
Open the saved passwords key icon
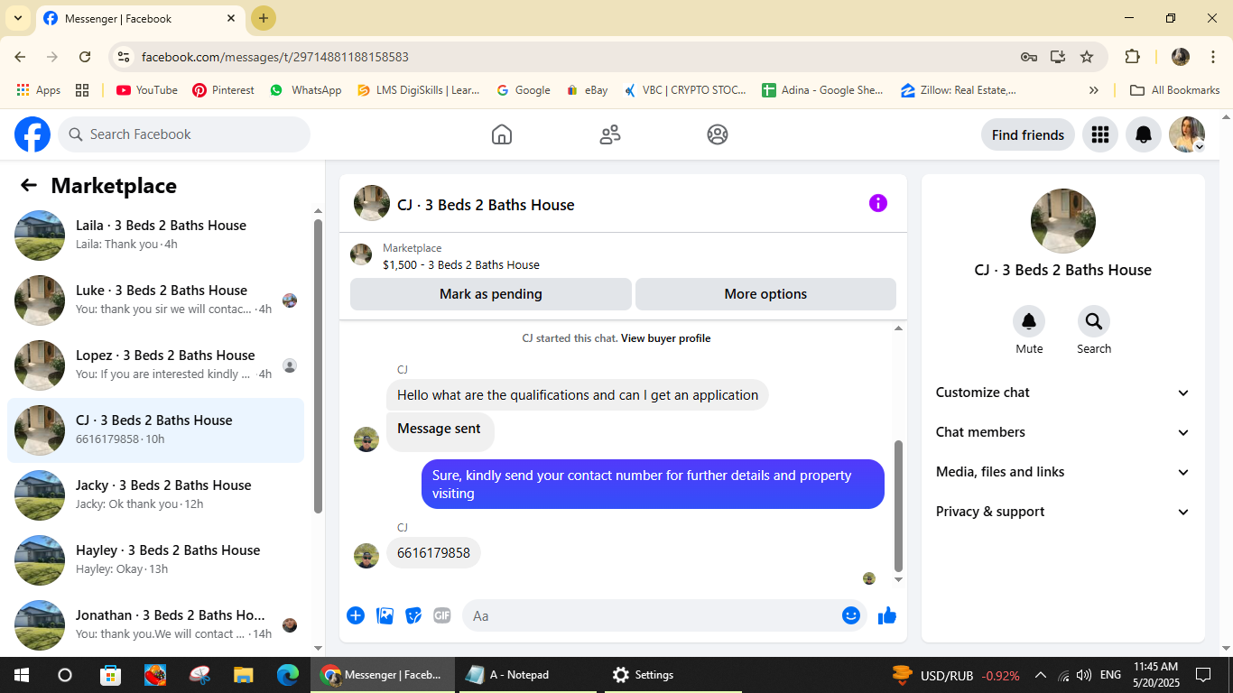click(1029, 57)
